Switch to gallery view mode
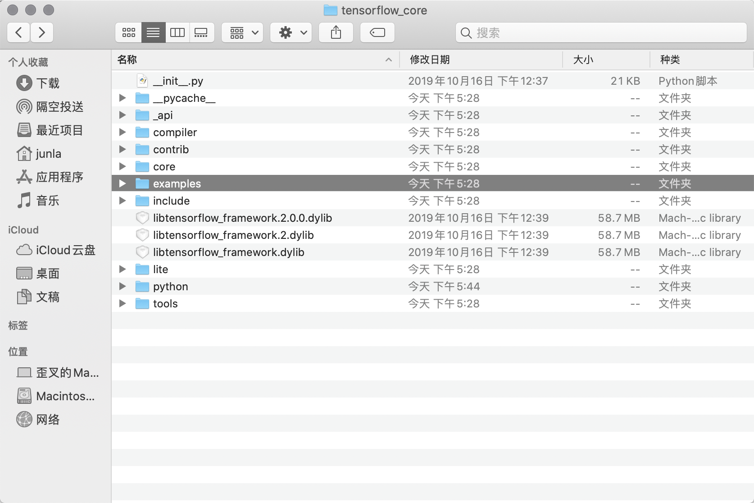 (x=201, y=32)
